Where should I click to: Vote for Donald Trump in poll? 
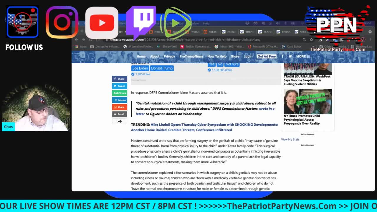[x=162, y=68]
